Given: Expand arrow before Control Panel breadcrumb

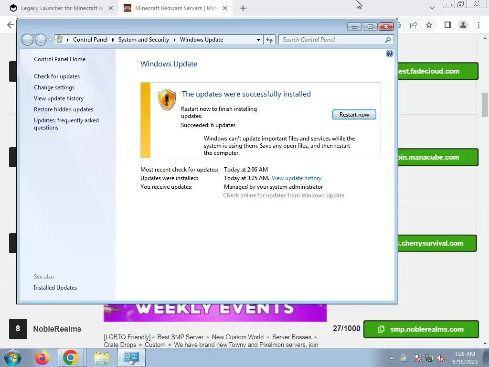Looking at the screenshot, I should pos(68,40).
